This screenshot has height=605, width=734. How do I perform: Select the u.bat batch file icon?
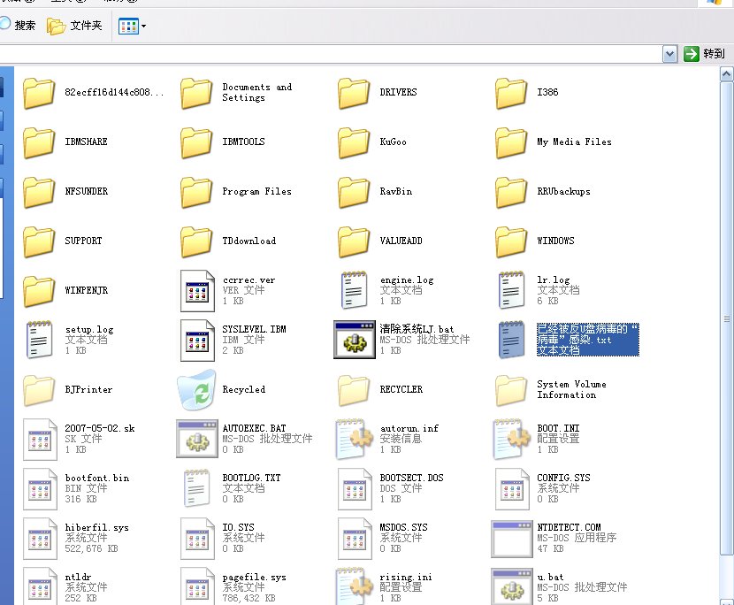click(x=512, y=586)
